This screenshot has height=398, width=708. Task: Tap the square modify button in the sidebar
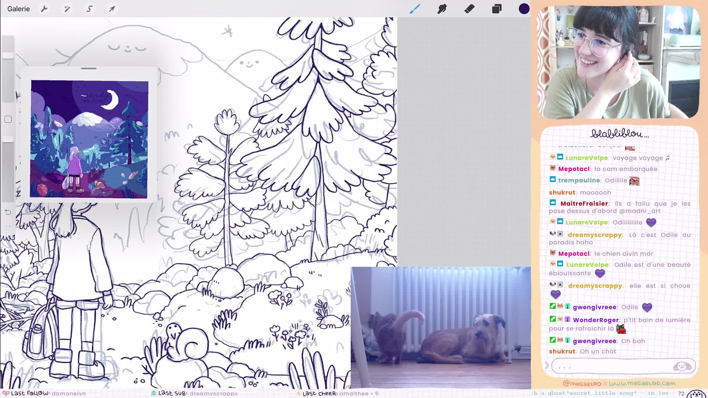(x=8, y=119)
